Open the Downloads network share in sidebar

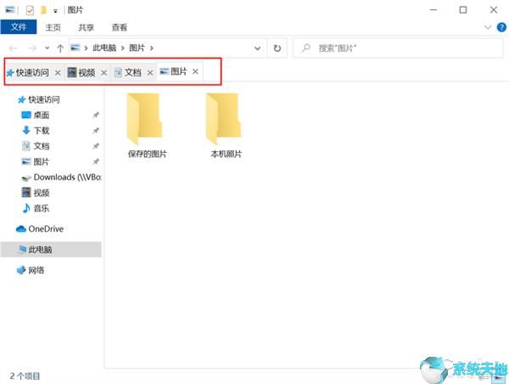[61, 178]
